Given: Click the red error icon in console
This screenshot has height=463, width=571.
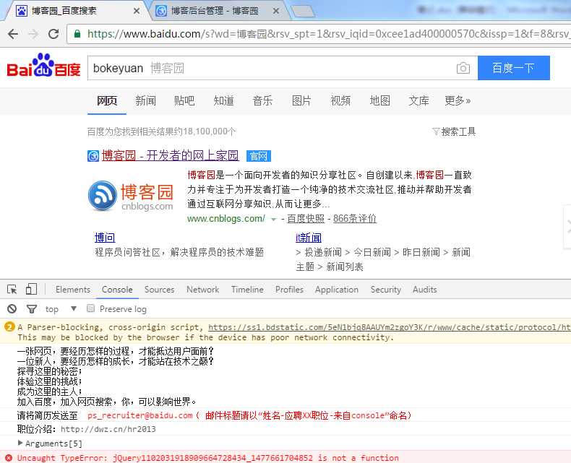Looking at the screenshot, I should tap(9, 458).
